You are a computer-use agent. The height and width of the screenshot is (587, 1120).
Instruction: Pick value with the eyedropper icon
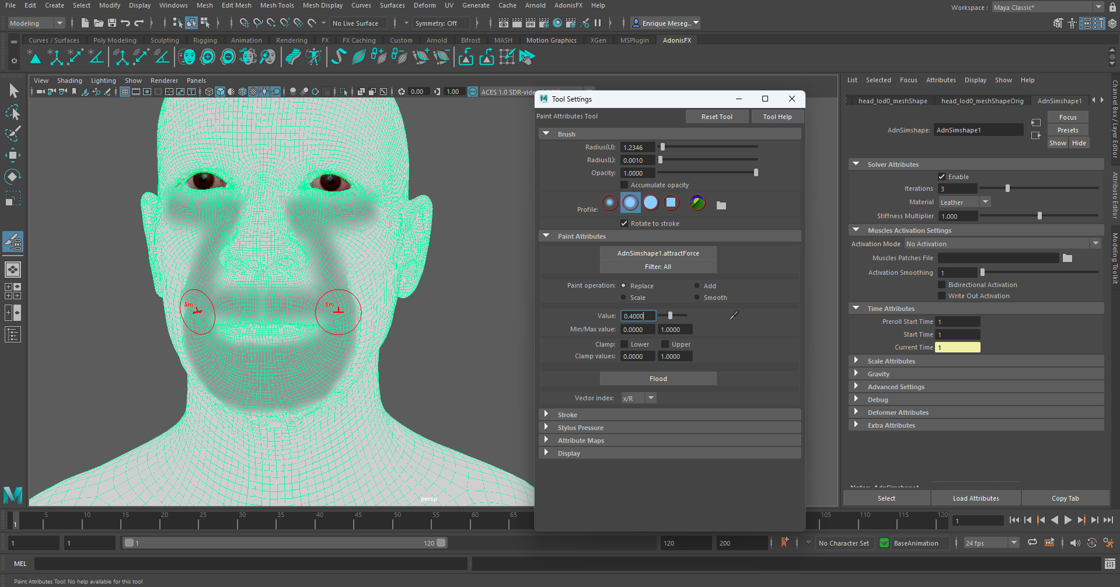[x=734, y=316]
